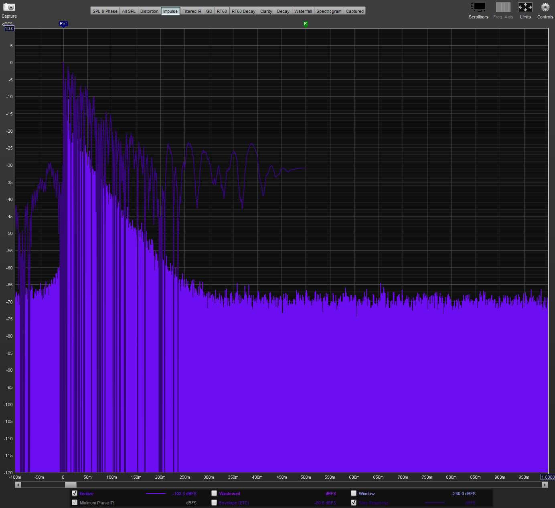Select the Impulse tab
This screenshot has height=508, width=555.
(170, 11)
